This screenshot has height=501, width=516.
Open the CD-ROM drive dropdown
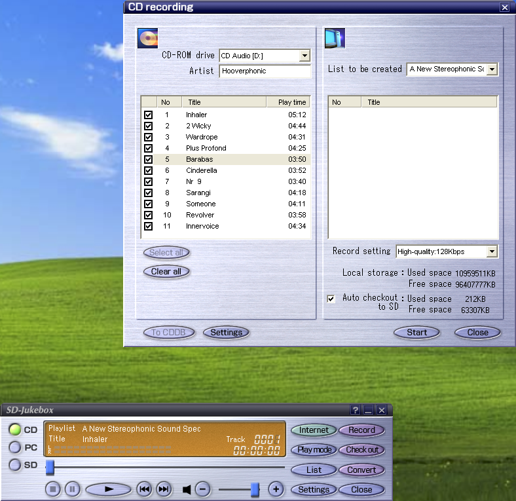click(x=304, y=56)
